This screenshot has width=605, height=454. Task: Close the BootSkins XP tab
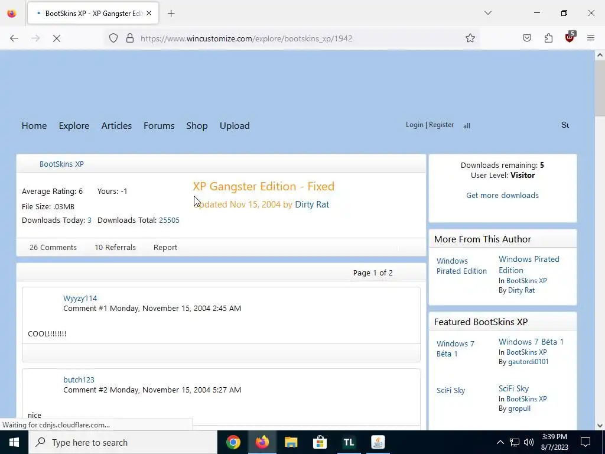(149, 13)
